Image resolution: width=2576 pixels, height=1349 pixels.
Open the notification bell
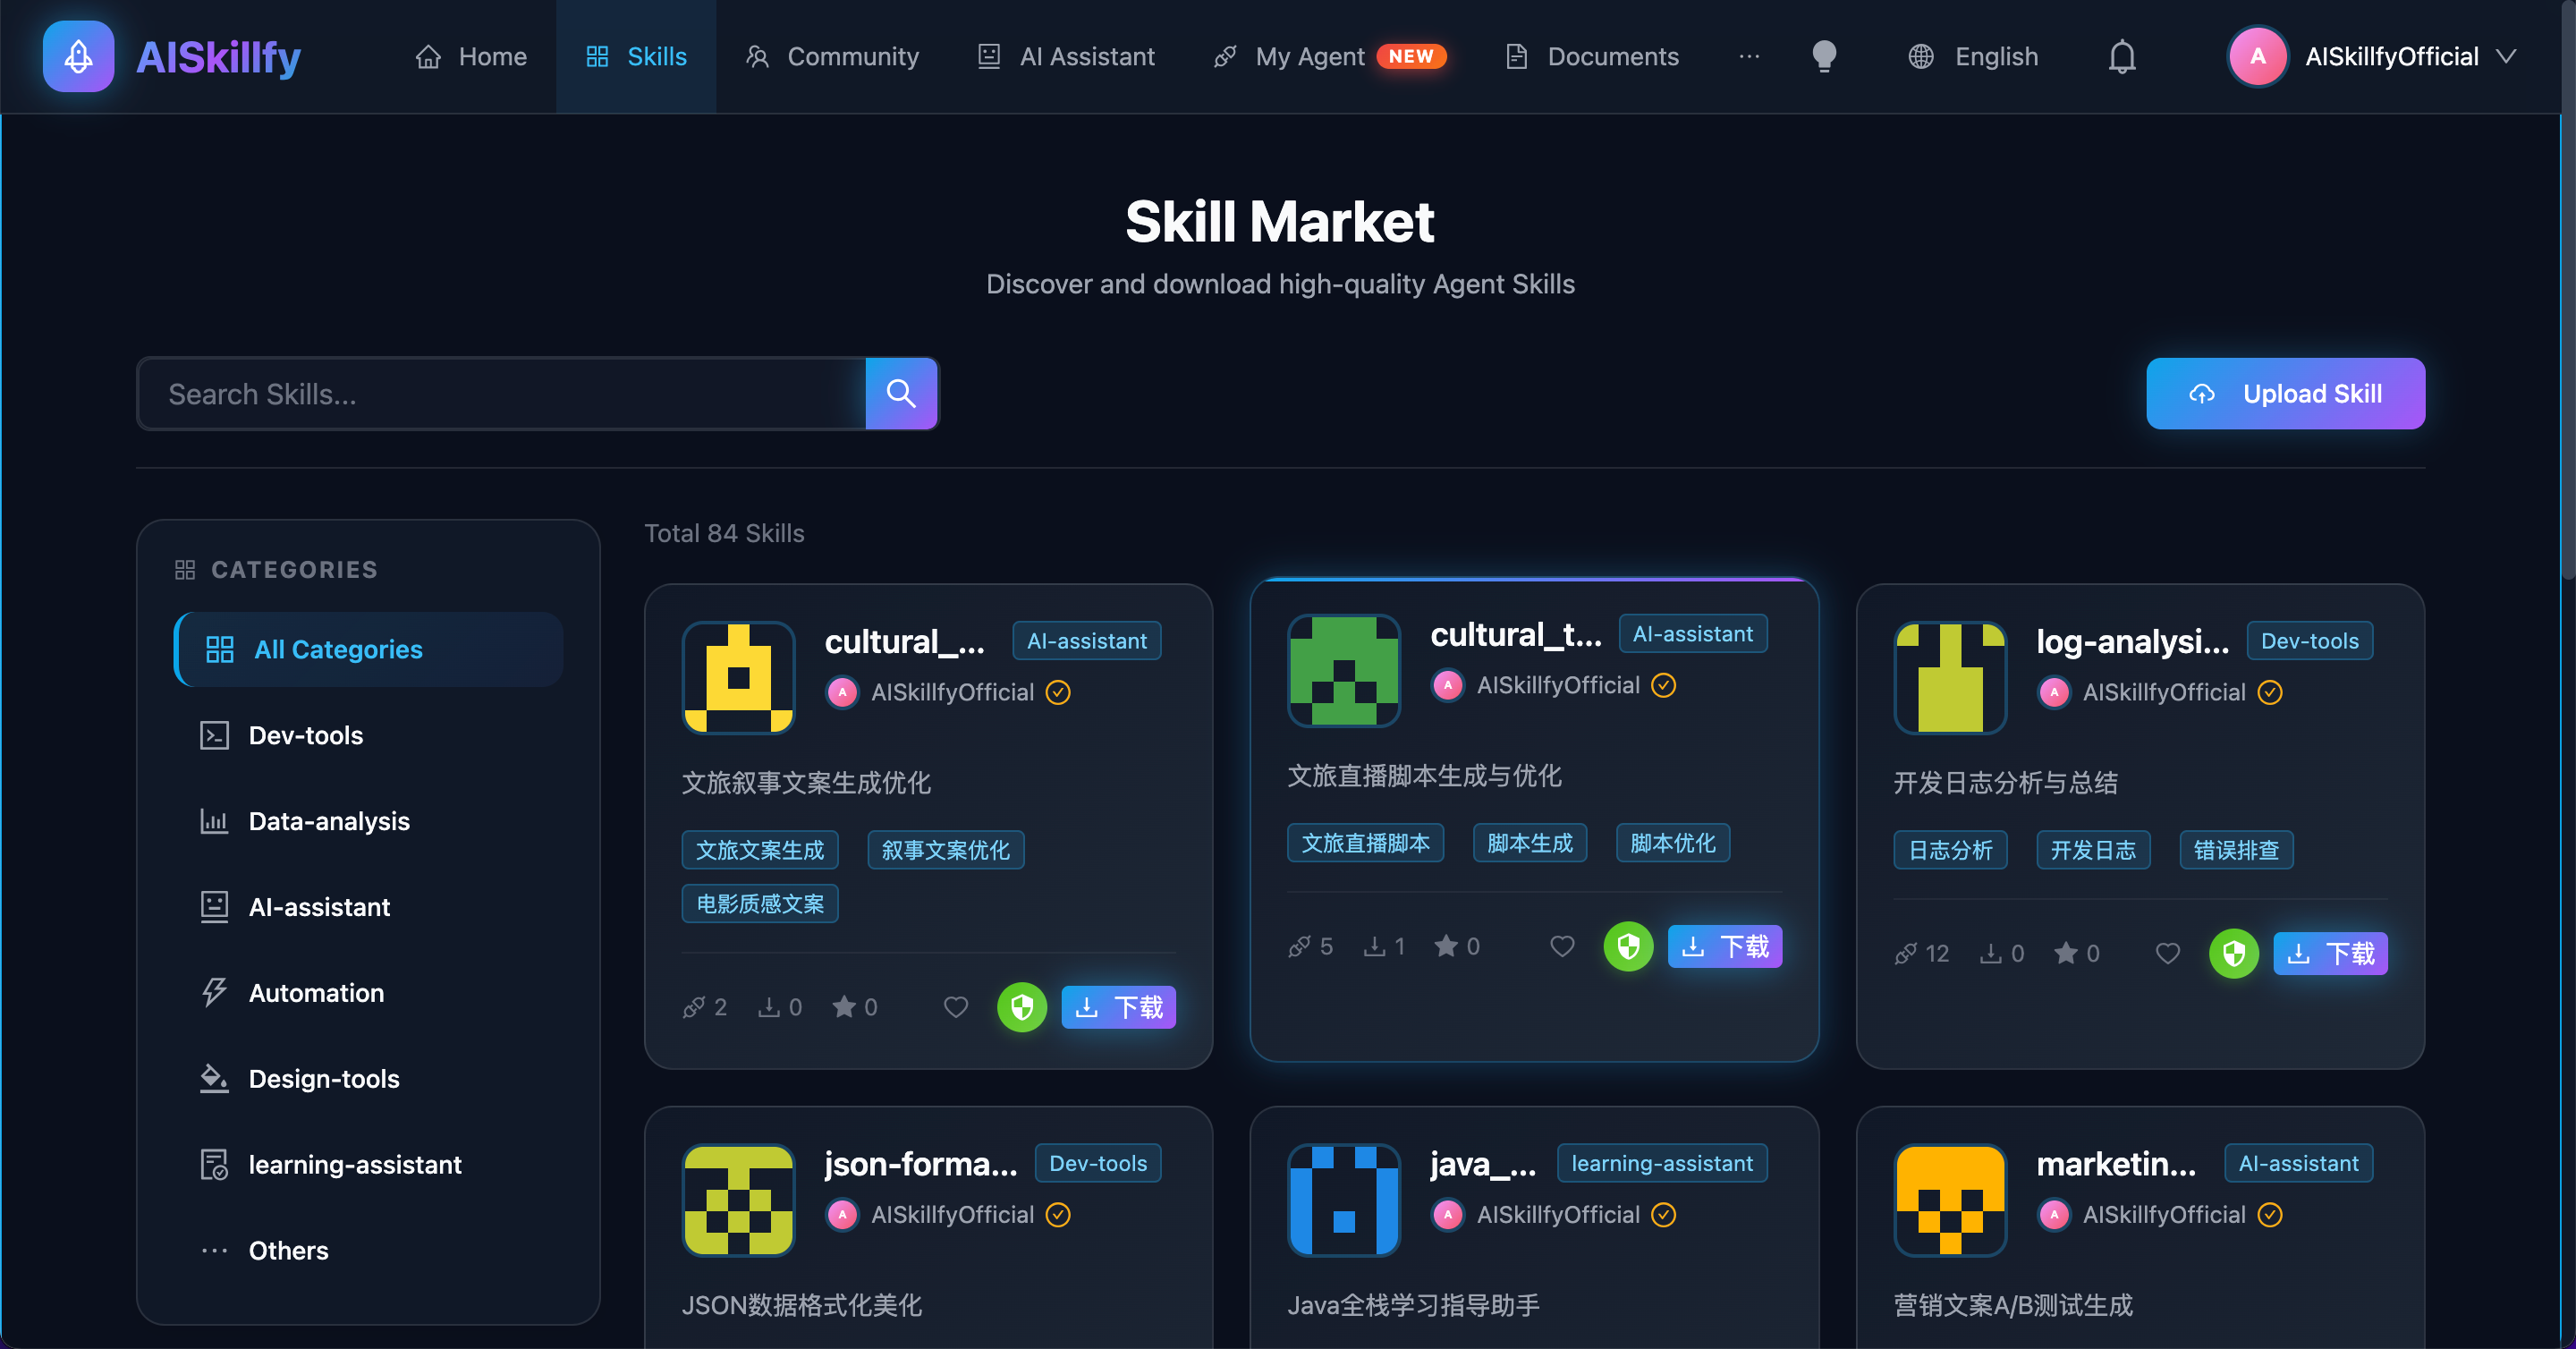point(2122,56)
